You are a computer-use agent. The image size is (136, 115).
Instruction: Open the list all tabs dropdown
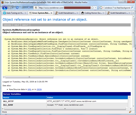(133, 13)
